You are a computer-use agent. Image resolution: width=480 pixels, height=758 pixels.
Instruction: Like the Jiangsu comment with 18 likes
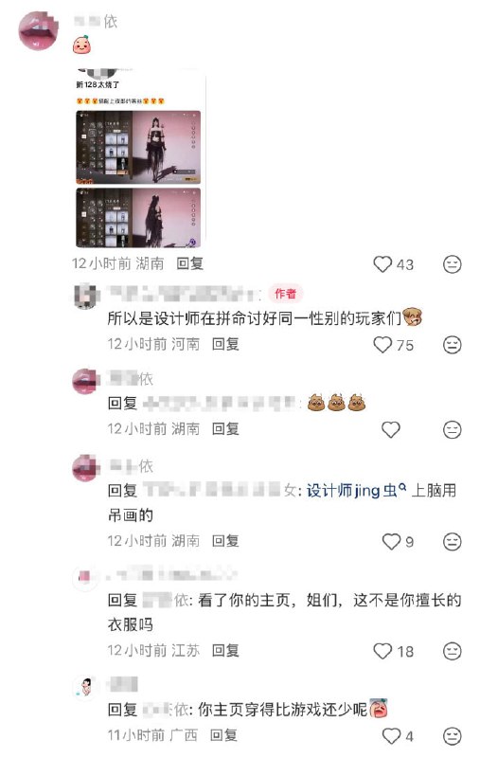point(382,651)
